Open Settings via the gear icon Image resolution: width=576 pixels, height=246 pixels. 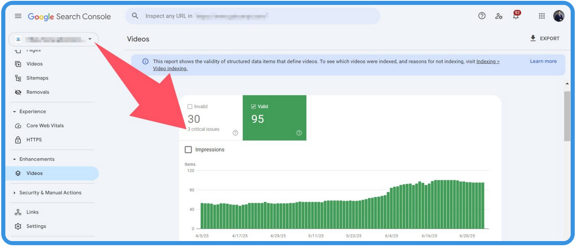click(x=18, y=226)
